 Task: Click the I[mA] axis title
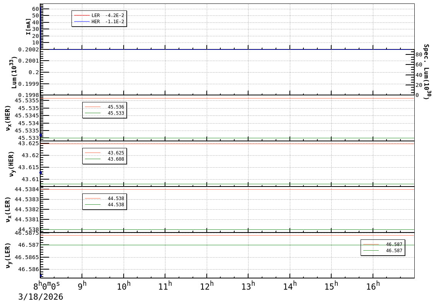click(x=28, y=26)
